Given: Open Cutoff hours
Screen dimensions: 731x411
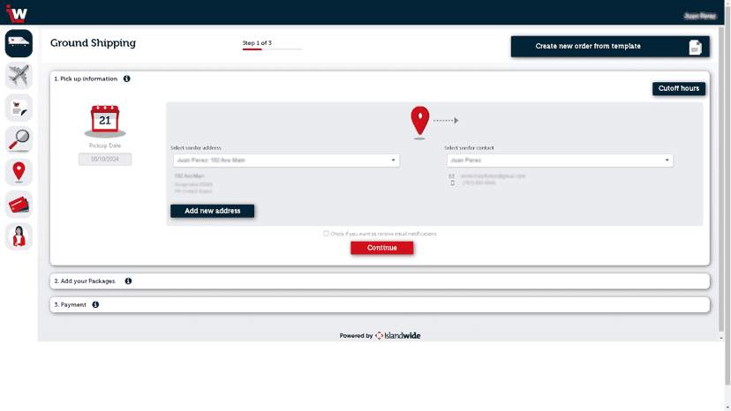Looking at the screenshot, I should pos(679,88).
